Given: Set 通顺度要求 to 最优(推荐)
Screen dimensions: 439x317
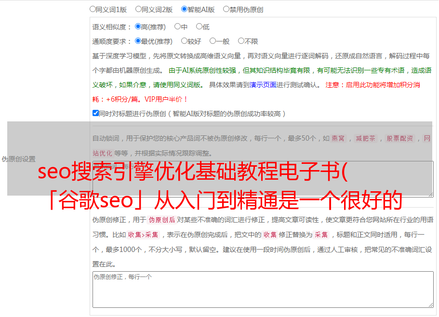Looking at the screenshot, I should (x=138, y=41).
